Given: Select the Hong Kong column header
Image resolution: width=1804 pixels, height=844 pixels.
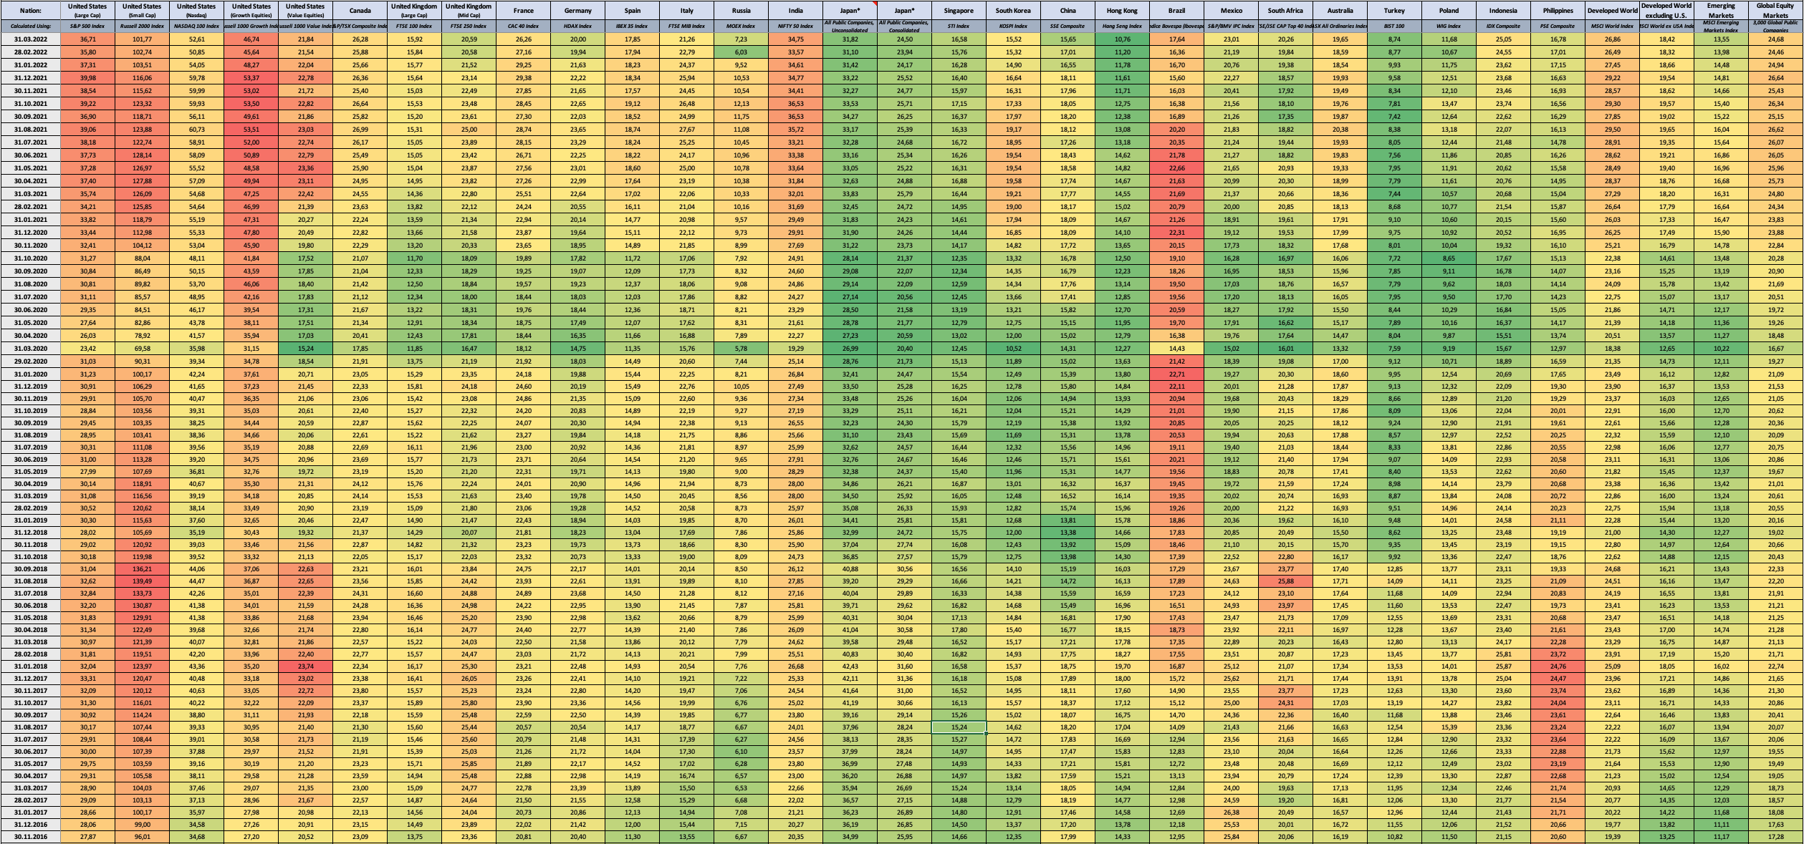Looking at the screenshot, I should (1121, 11).
